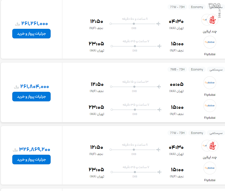Click the Emirates multi-airline logo in first card
Screen dimensions: 225x191
click(210, 20)
